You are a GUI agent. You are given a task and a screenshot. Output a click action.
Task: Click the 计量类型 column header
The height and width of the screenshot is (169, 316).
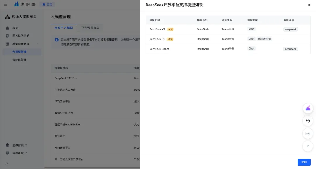click(x=227, y=20)
